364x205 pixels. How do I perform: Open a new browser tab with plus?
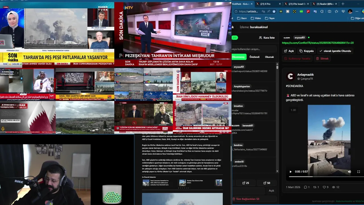[x=343, y=4]
